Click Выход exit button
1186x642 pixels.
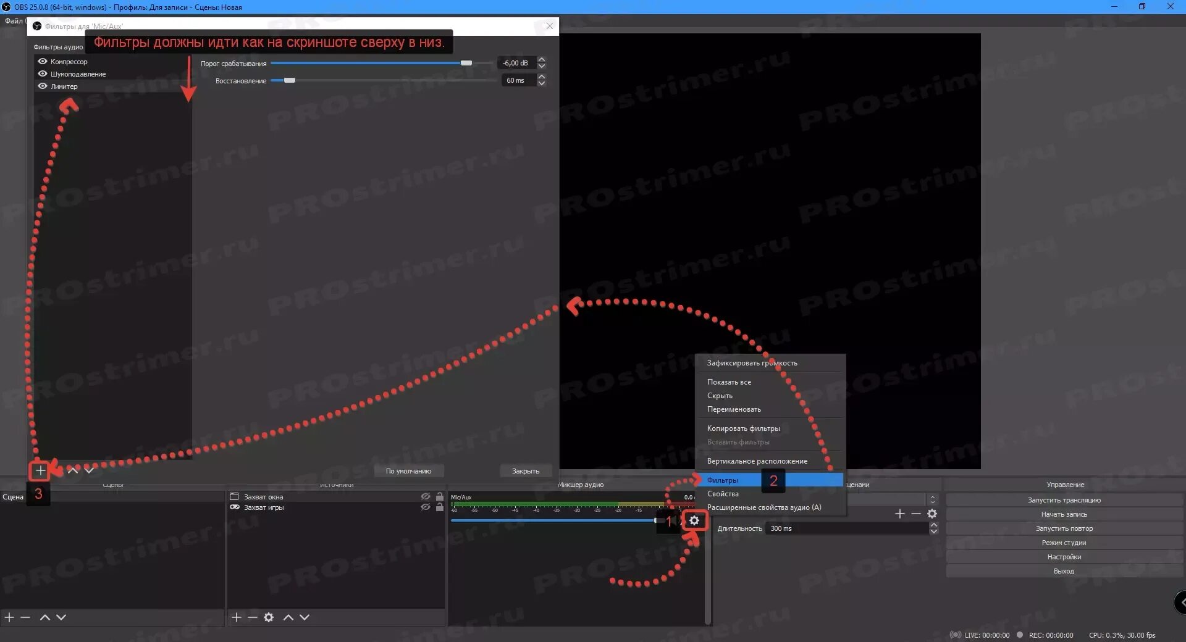[x=1064, y=571]
